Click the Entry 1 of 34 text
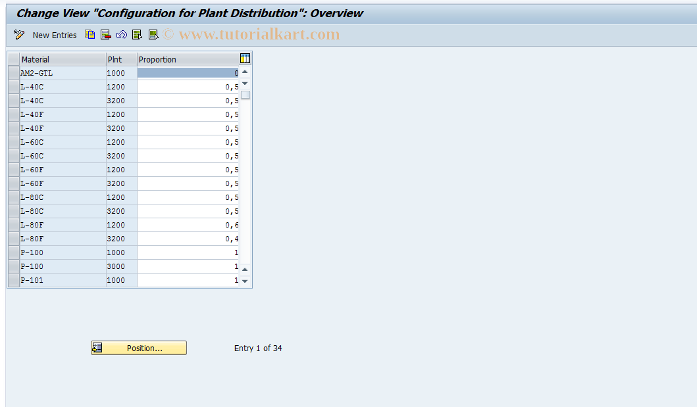 tap(258, 348)
